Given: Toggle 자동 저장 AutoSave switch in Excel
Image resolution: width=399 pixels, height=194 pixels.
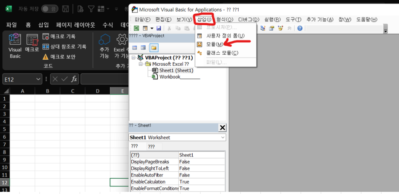Looking at the screenshot, I should [49, 9].
